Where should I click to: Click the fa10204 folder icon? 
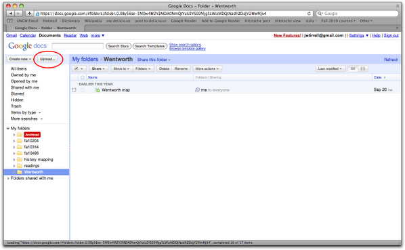(20, 141)
